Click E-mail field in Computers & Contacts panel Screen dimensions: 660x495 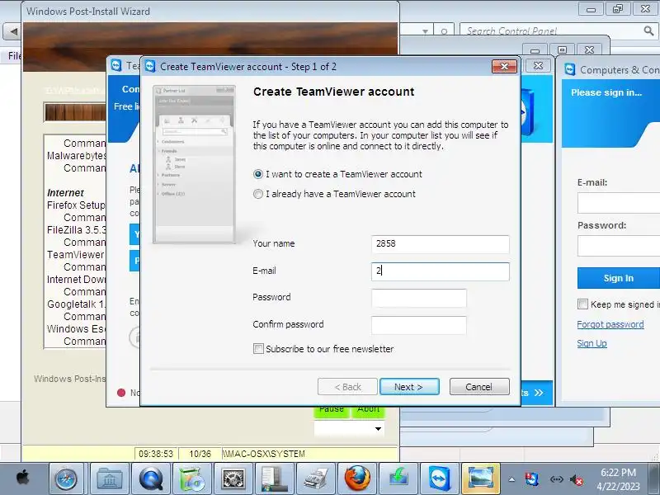(x=619, y=203)
